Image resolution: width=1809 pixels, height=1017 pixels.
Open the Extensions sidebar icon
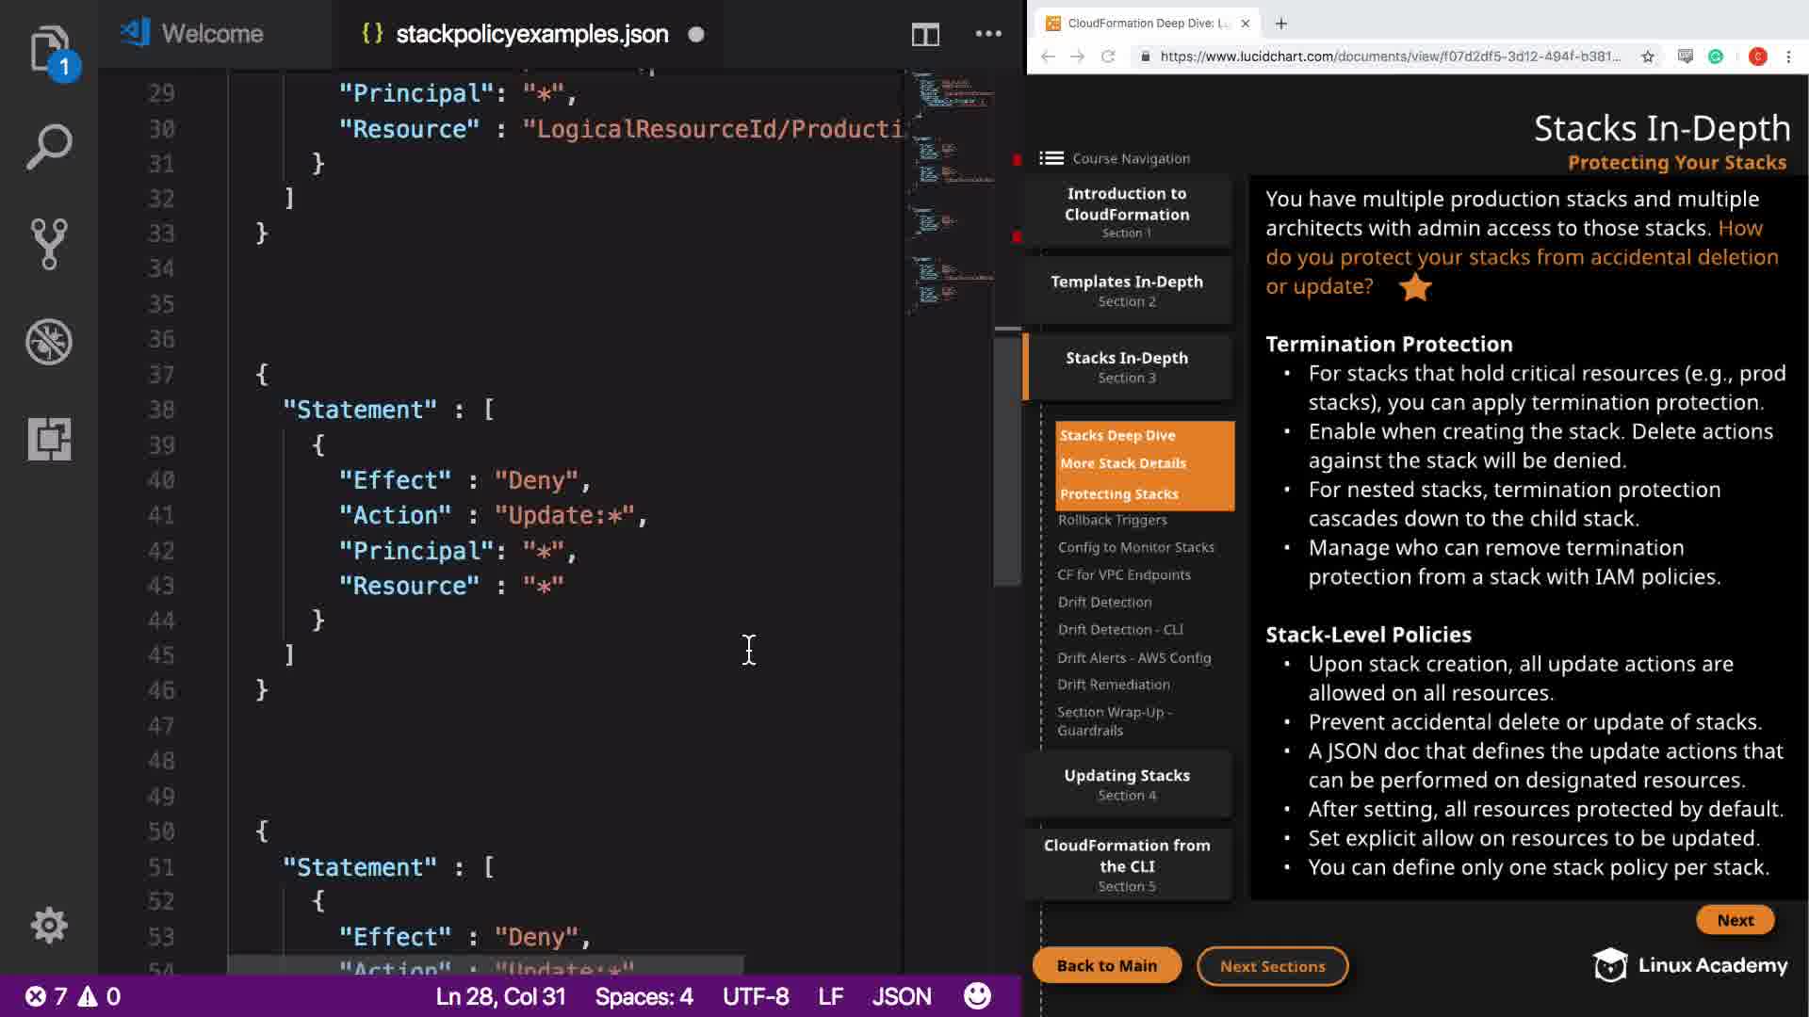click(48, 439)
